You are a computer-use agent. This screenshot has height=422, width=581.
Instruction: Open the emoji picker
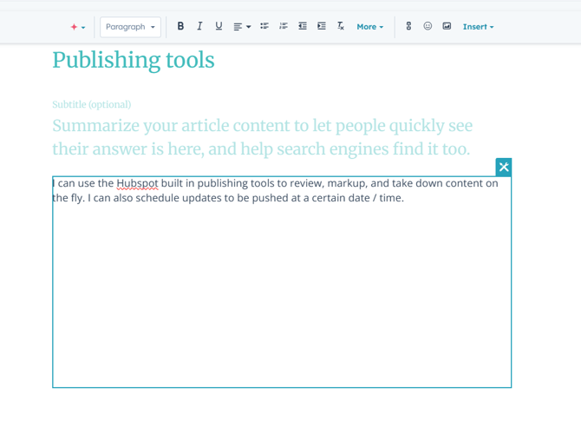[428, 26]
